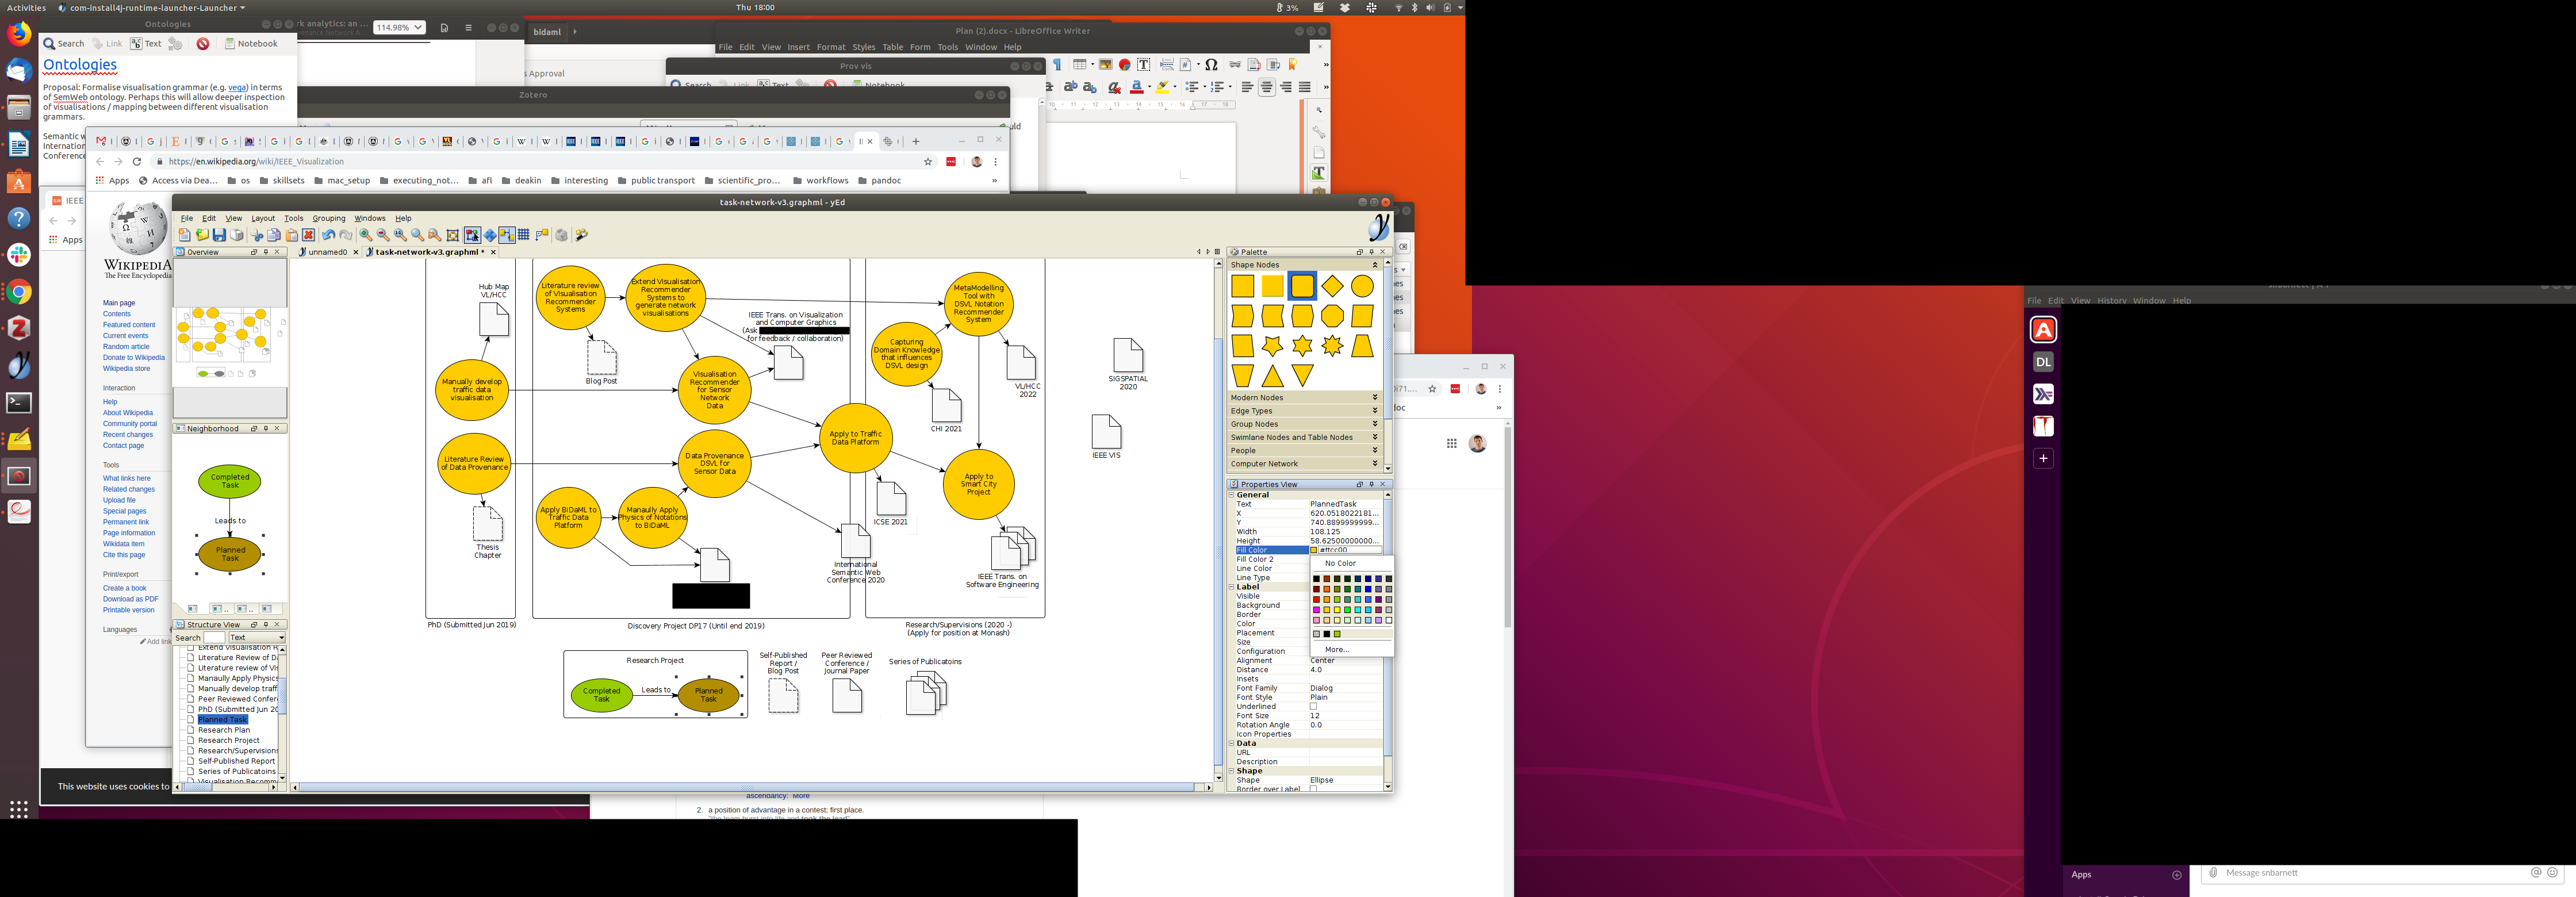
Task: Select the diamond shape in Palette
Action: tap(1332, 286)
